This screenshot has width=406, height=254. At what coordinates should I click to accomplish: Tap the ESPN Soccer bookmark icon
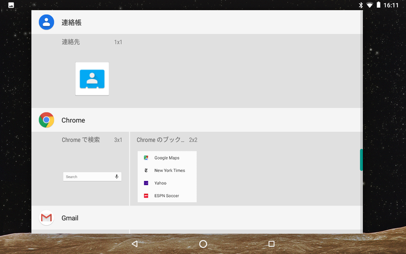tap(146, 196)
